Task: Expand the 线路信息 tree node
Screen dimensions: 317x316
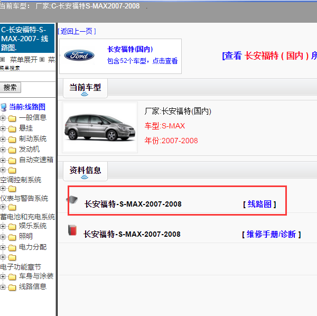Action: click(3, 287)
